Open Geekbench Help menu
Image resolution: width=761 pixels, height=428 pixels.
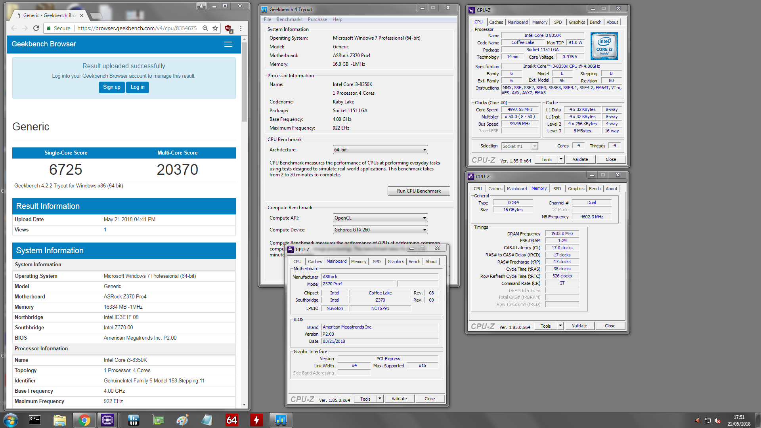tap(337, 19)
